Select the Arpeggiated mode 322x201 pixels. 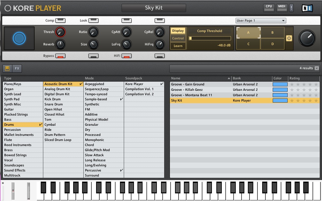tap(104, 84)
